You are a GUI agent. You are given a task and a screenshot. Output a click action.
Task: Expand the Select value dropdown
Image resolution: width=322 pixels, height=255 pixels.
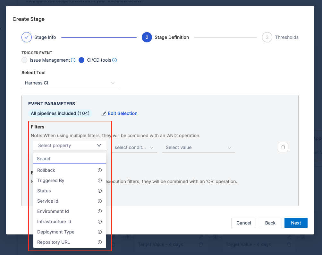tap(199, 147)
